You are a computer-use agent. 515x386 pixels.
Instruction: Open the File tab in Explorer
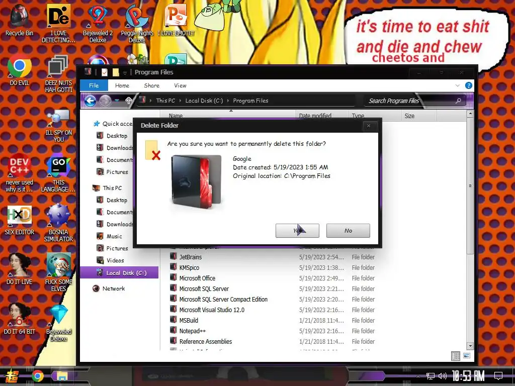pyautogui.click(x=94, y=85)
